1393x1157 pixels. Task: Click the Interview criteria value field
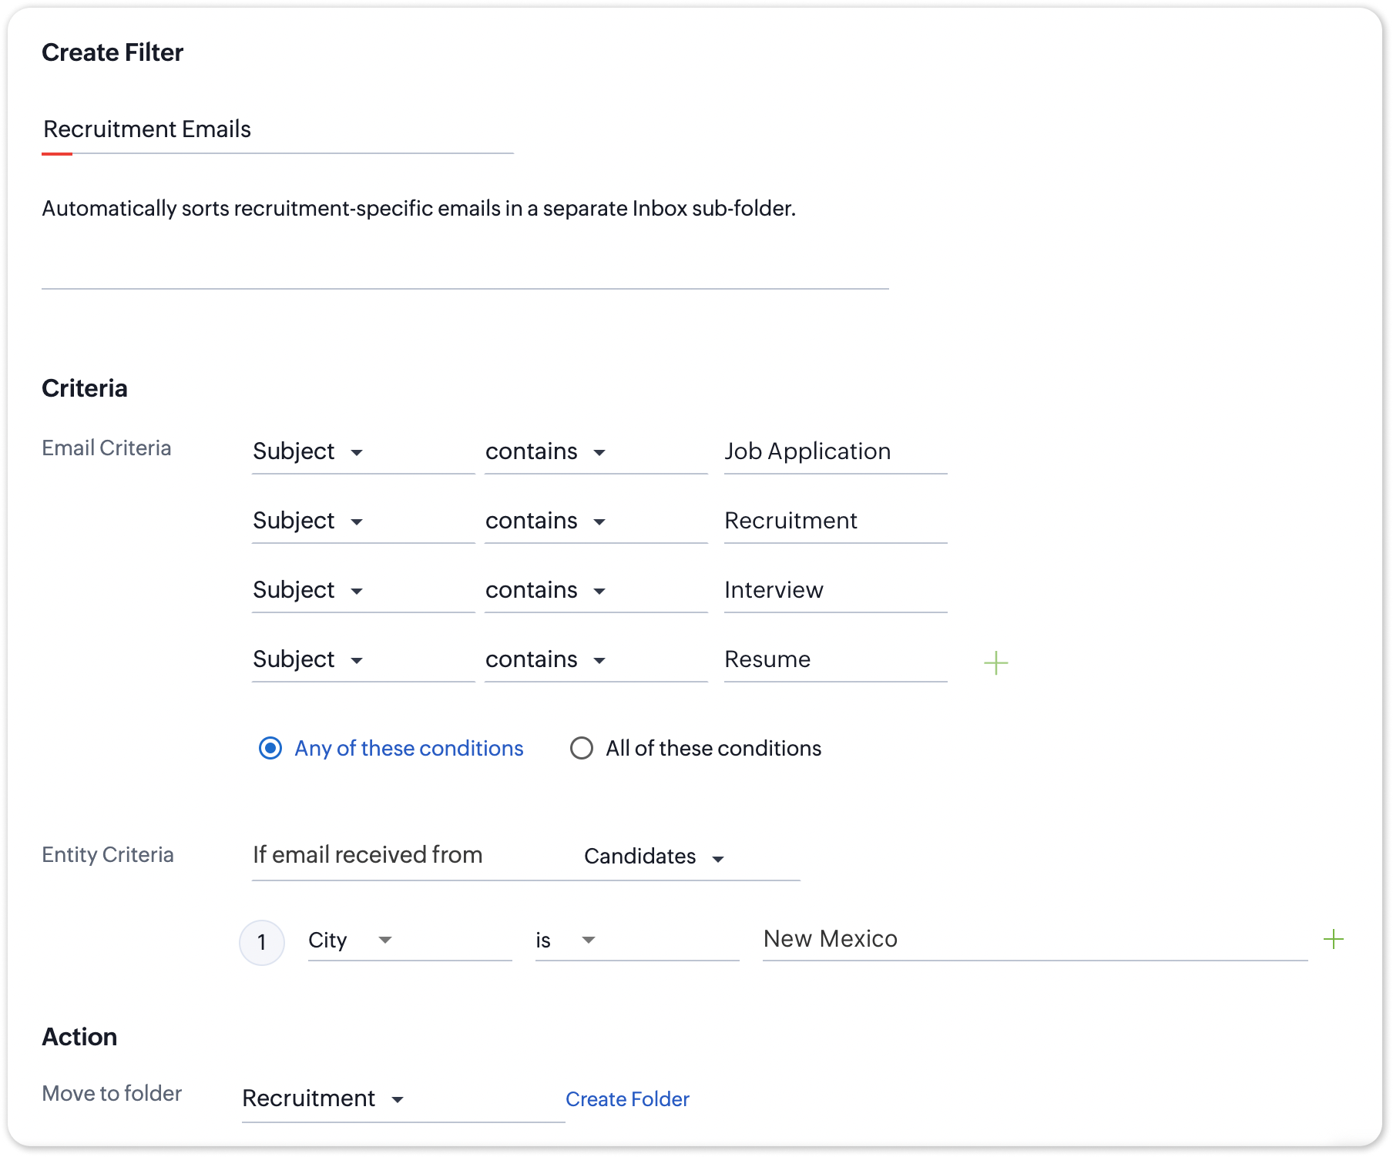835,590
